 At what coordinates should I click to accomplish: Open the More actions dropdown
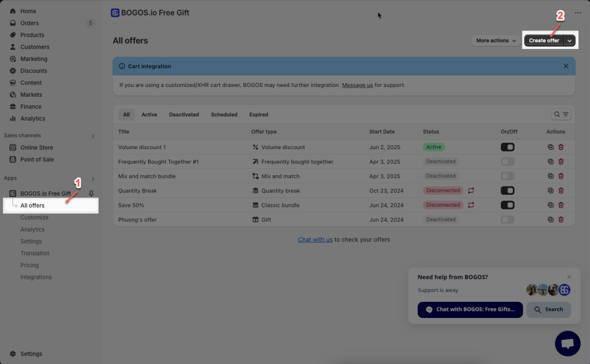(x=496, y=41)
